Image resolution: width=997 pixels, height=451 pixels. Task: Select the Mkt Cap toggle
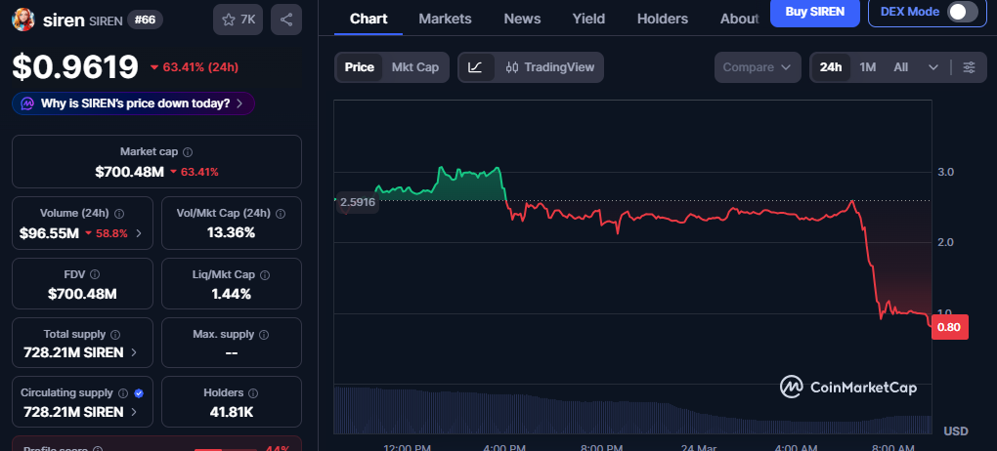pyautogui.click(x=415, y=67)
